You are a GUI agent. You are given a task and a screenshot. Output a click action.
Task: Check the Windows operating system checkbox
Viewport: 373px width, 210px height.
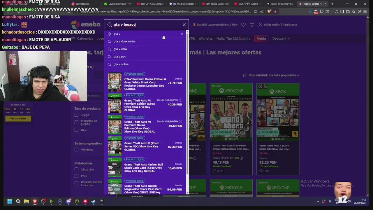point(76,150)
